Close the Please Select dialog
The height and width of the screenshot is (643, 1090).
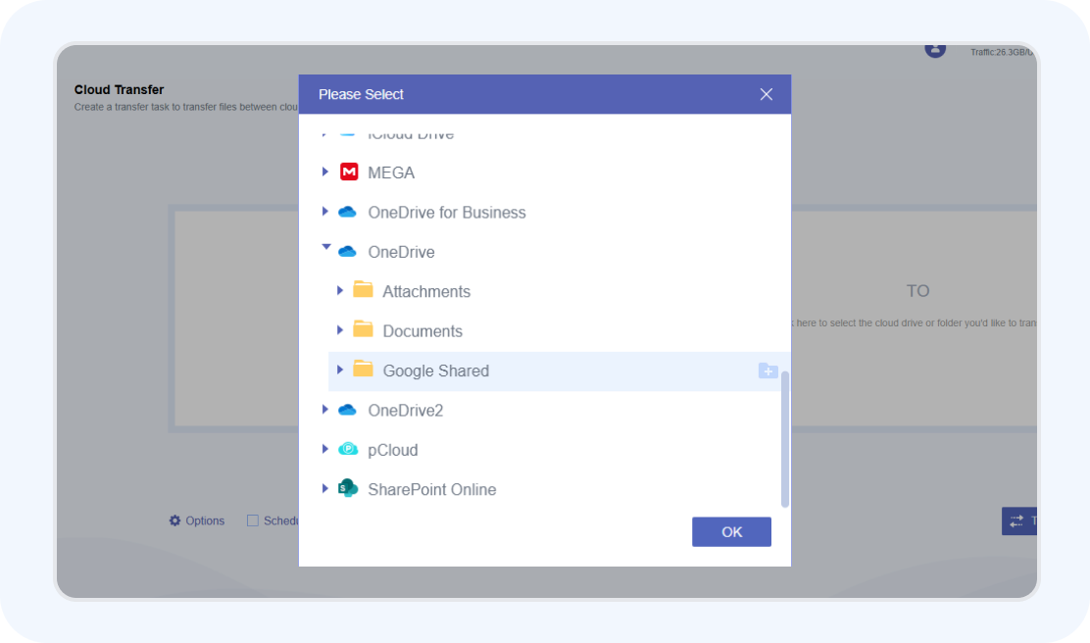click(x=767, y=94)
